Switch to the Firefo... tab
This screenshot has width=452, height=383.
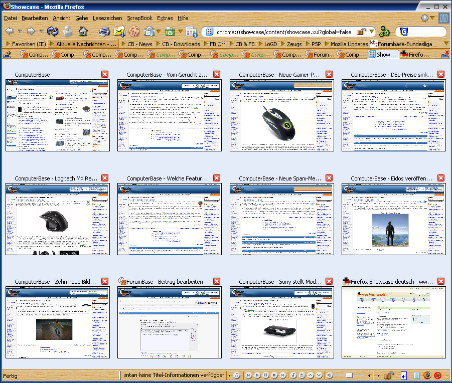415,54
